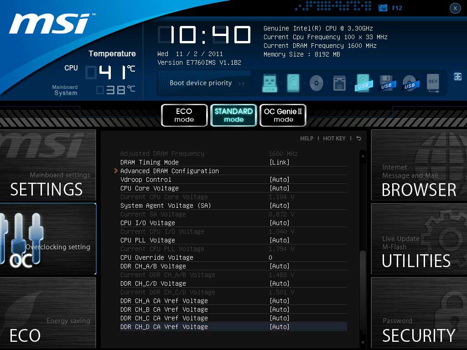Click the Version E7760IMS V1.1B2 text
Viewport: 467px width, 350px height.
(199, 62)
